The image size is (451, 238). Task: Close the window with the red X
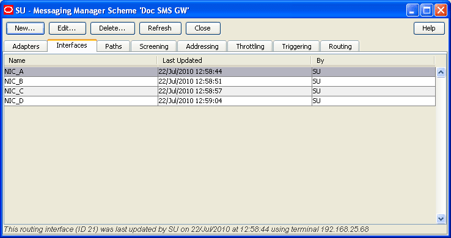point(441,10)
